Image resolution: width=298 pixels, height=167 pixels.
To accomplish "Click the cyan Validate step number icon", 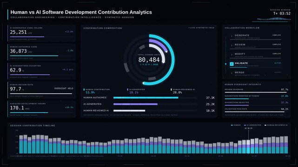I will tap(232, 64).
